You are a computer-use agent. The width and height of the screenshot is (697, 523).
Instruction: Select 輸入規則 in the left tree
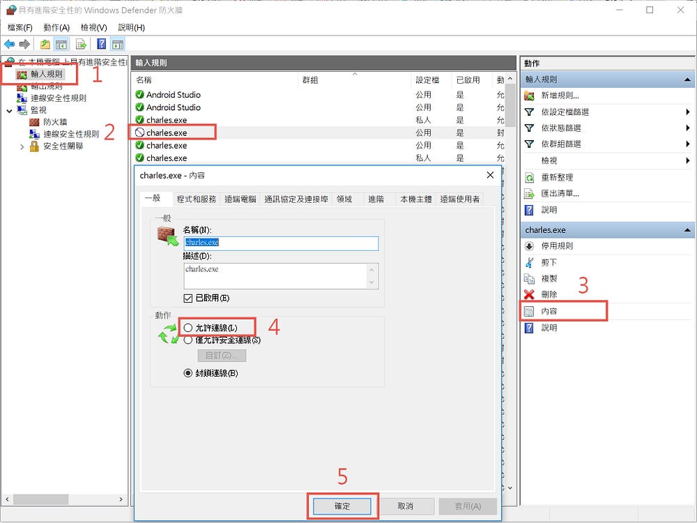click(x=47, y=75)
